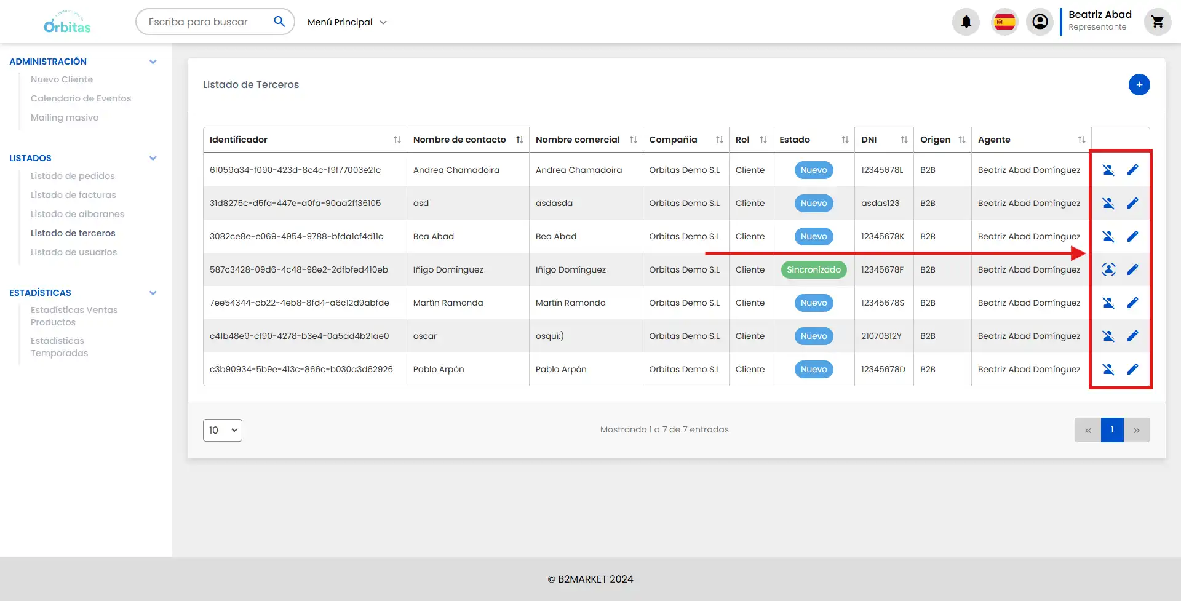Click page 1 in the pagination control
The height and width of the screenshot is (601, 1181).
point(1112,429)
